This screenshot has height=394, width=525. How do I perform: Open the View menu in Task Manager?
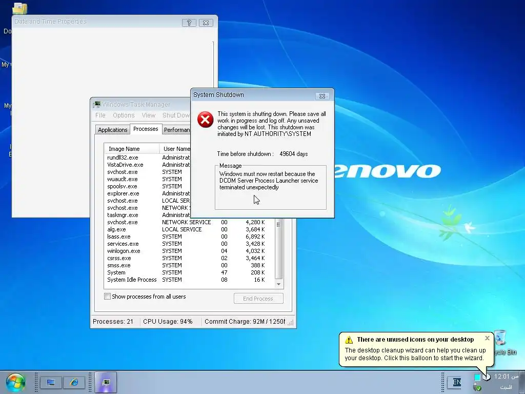click(148, 115)
